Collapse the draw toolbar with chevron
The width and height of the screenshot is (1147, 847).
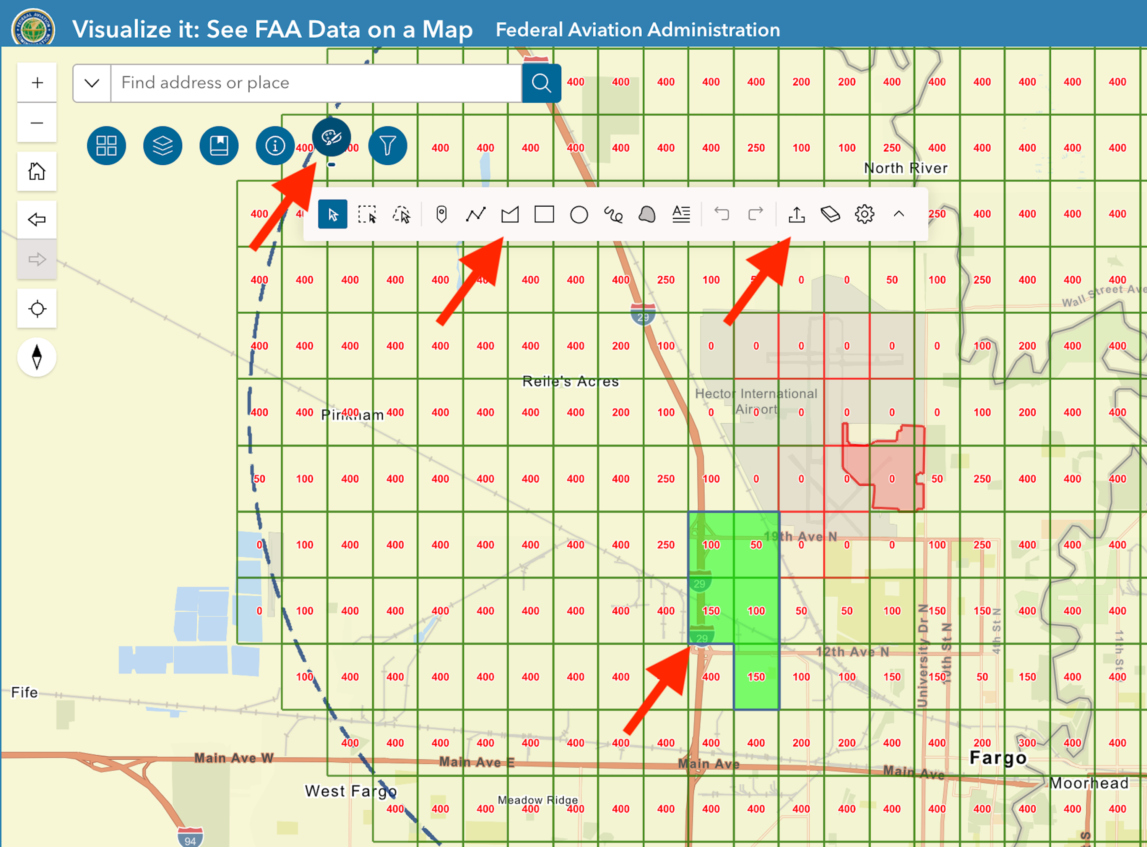[899, 214]
